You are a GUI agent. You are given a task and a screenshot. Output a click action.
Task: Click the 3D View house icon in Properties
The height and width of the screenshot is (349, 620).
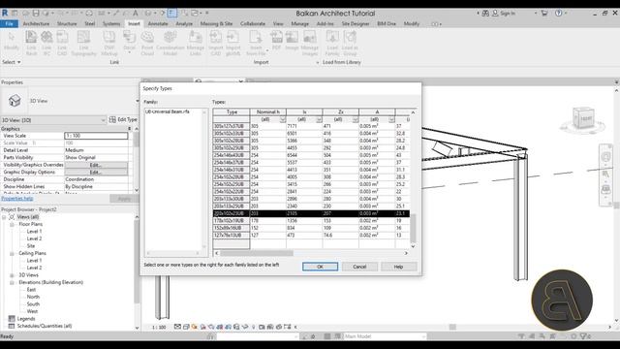[x=15, y=101]
